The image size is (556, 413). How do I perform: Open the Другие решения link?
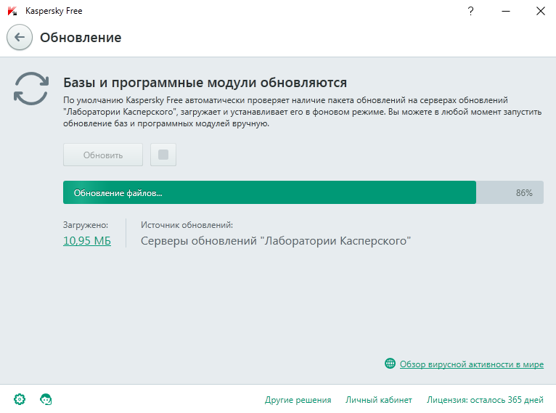(x=298, y=400)
